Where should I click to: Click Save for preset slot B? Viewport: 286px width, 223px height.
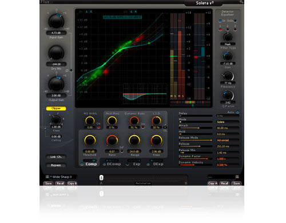pos(236,184)
